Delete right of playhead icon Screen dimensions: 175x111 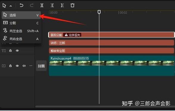click(x=62, y=5)
